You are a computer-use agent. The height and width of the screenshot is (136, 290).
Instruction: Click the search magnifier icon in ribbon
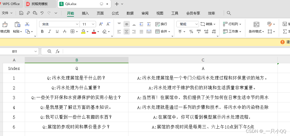(x=229, y=13)
